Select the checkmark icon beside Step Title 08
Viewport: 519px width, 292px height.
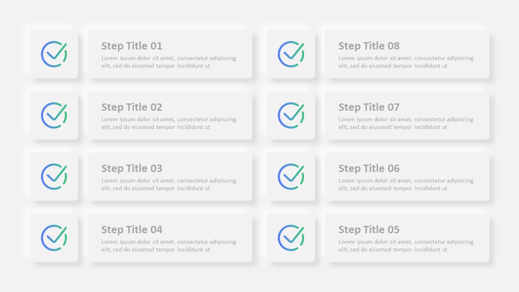(291, 54)
